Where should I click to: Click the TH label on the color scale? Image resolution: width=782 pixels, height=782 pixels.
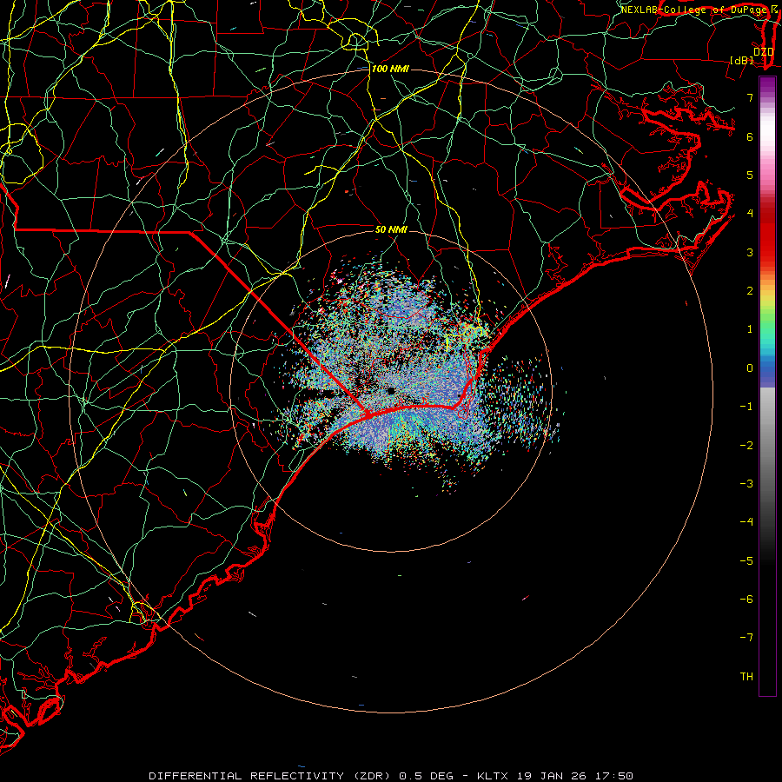click(746, 677)
